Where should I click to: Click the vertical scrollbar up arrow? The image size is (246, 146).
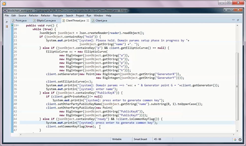(x=237, y=25)
